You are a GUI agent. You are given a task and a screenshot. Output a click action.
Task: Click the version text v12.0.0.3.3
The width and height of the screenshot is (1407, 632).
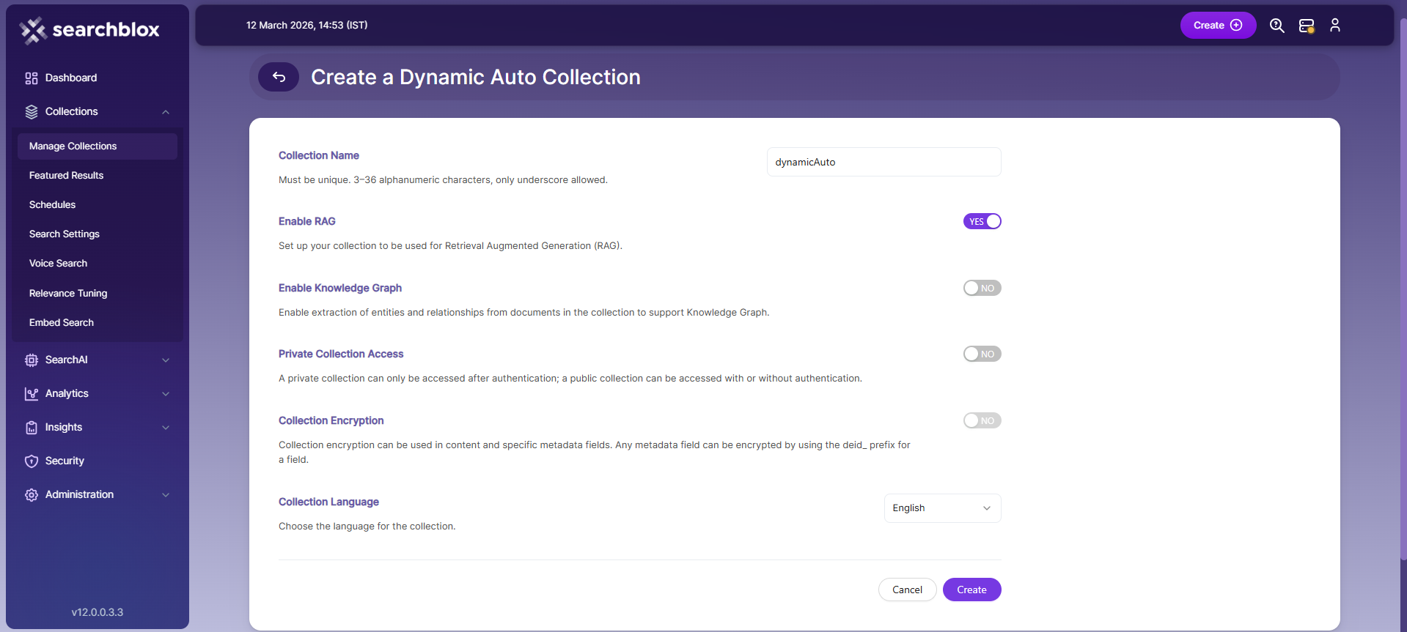pos(98,612)
